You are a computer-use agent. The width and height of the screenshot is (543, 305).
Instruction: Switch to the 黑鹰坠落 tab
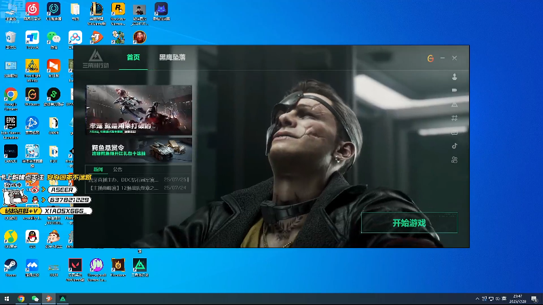172,58
